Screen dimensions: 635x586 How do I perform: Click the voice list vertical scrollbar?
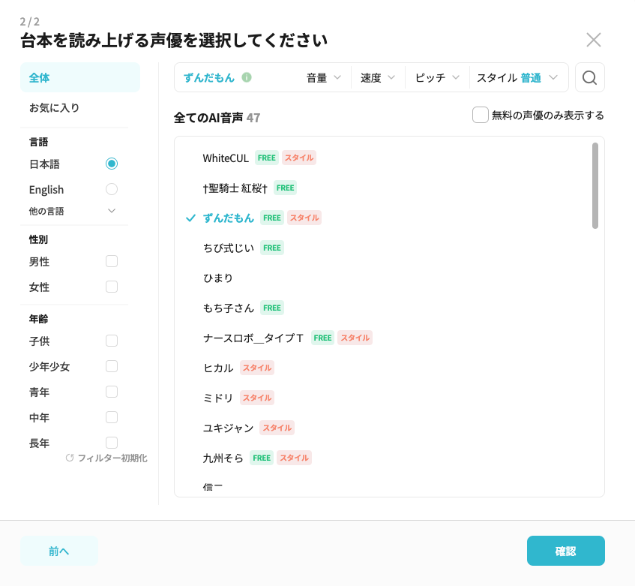click(595, 185)
